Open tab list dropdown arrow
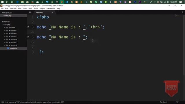This screenshot has width=185, height=104. (183, 12)
